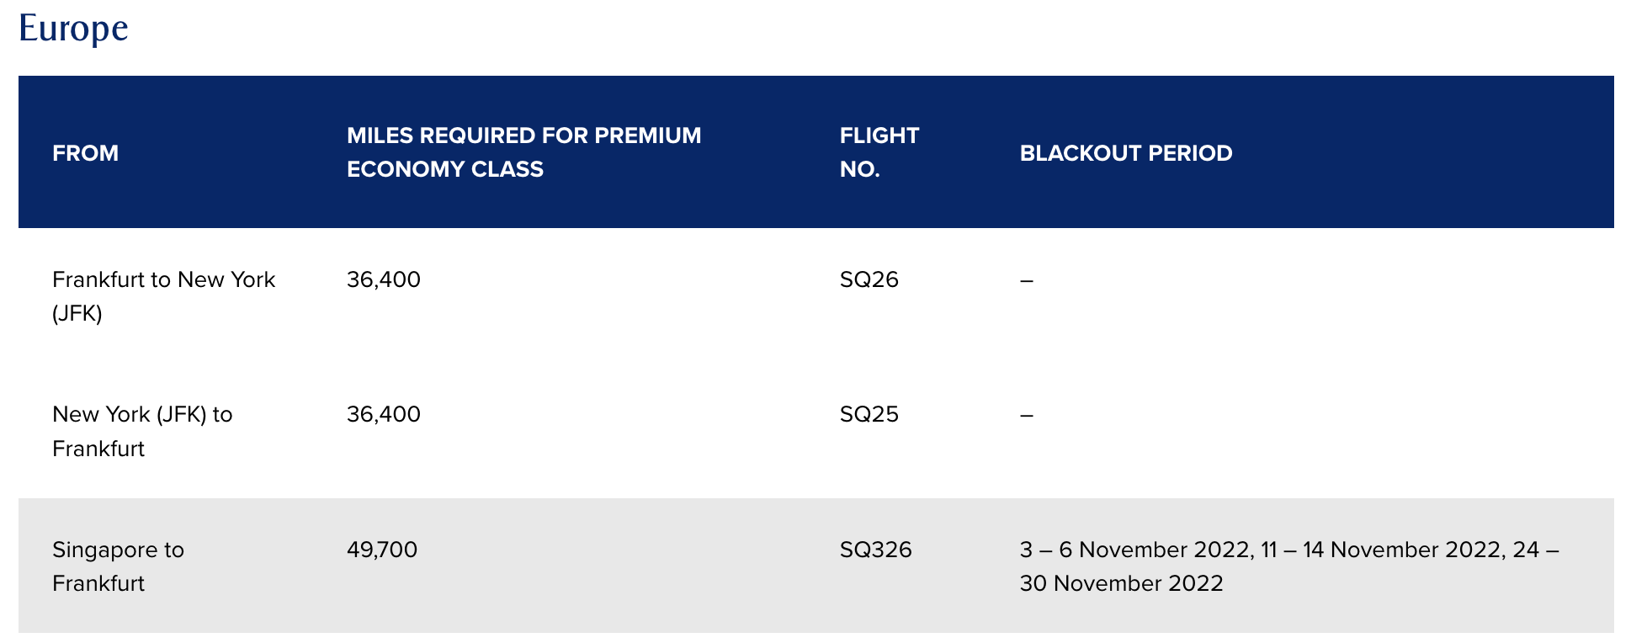Viewport: 1631px width, 643px height.
Task: Click the (JFK) text under Frankfurt to New York
Action: pos(77,314)
